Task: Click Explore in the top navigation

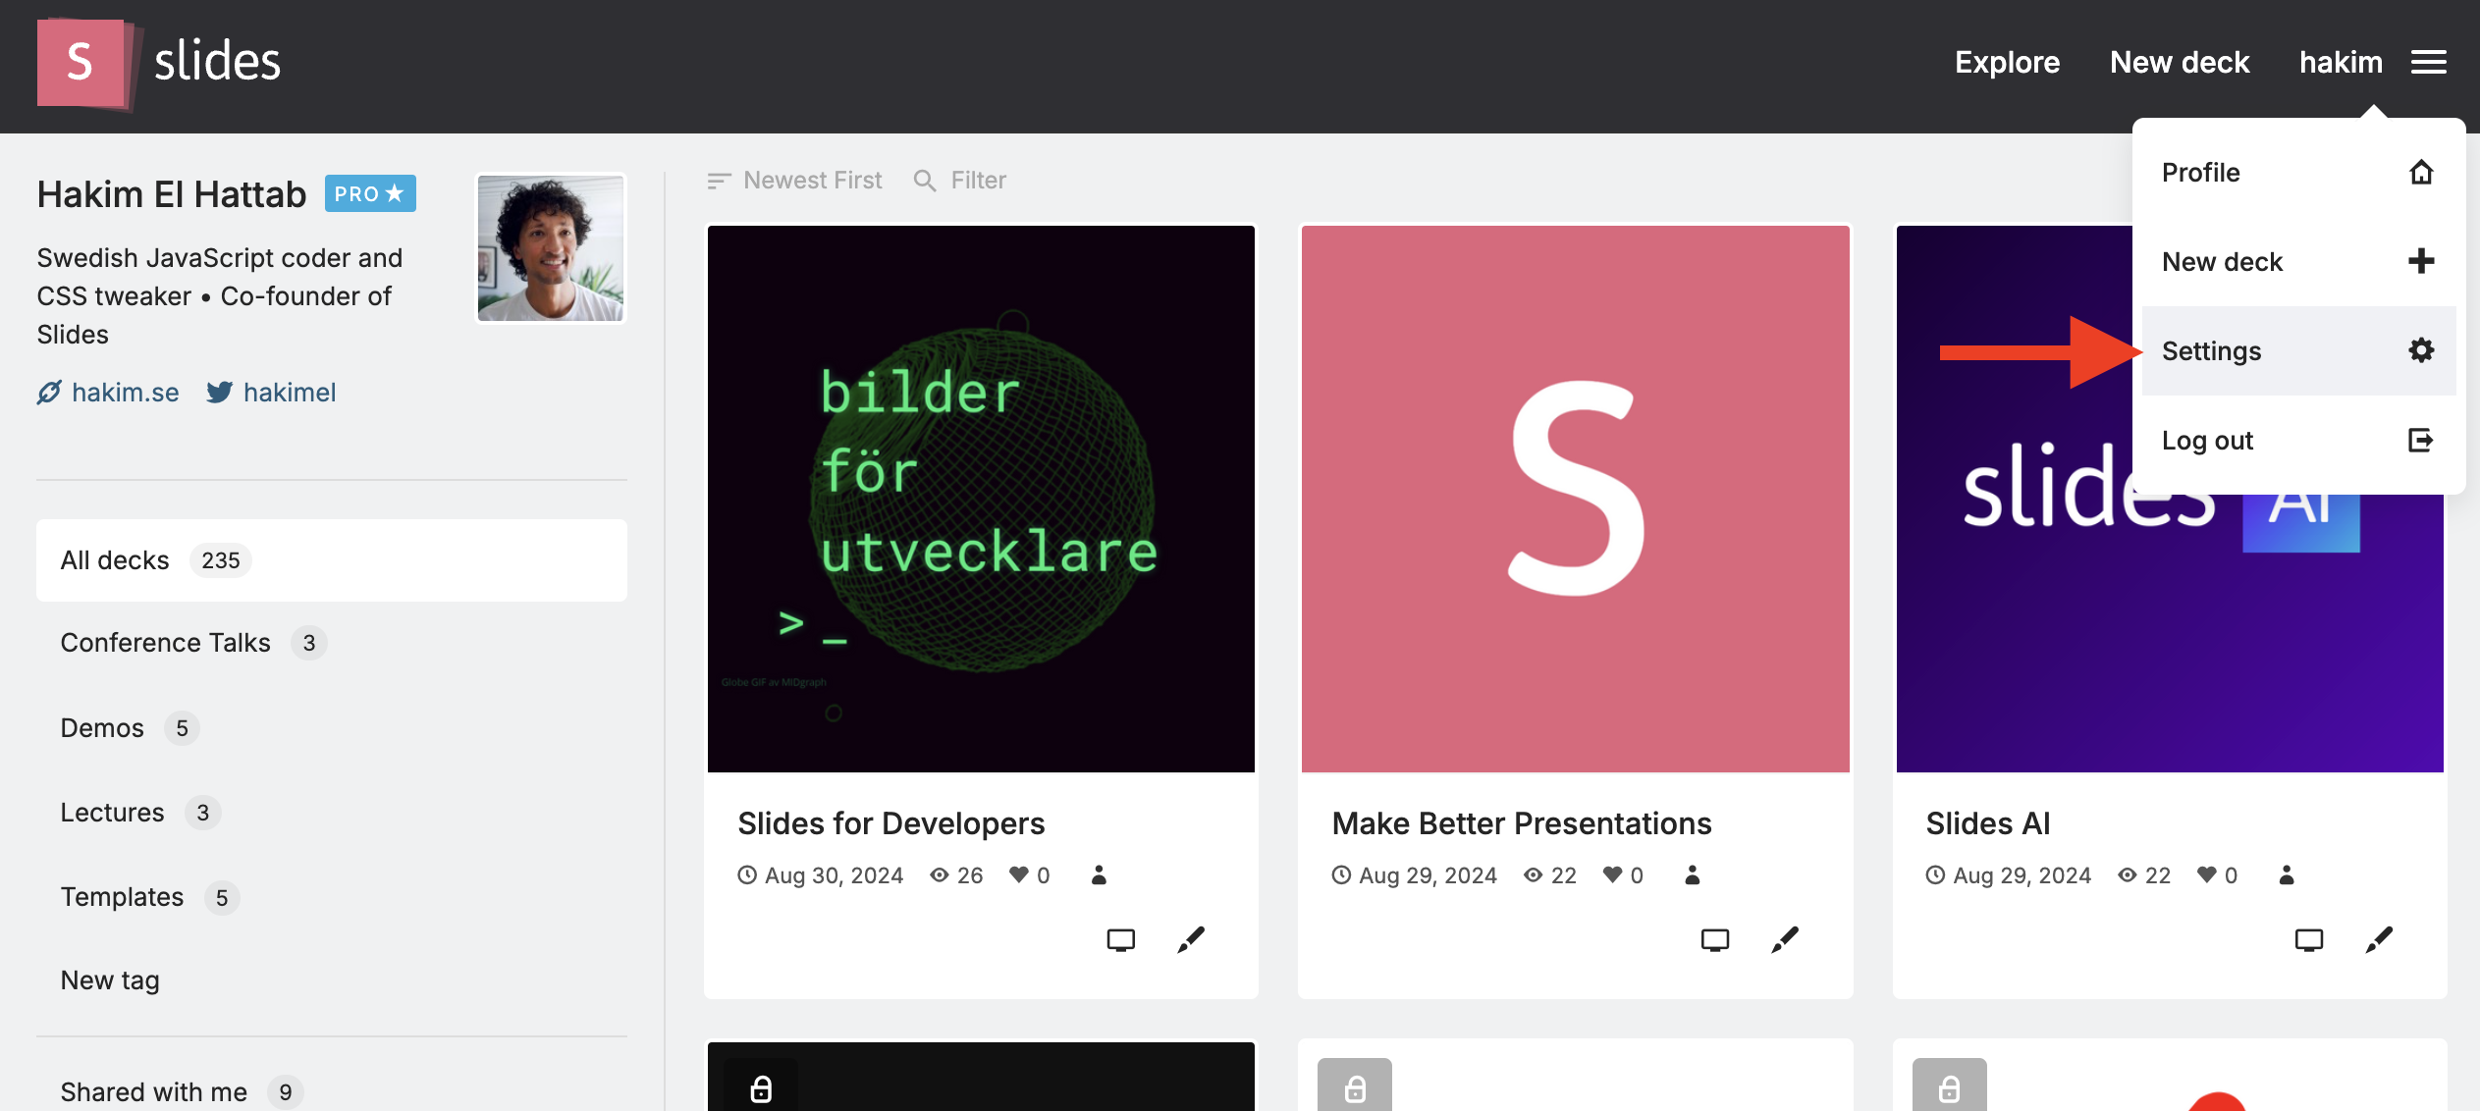Action: point(2007,63)
